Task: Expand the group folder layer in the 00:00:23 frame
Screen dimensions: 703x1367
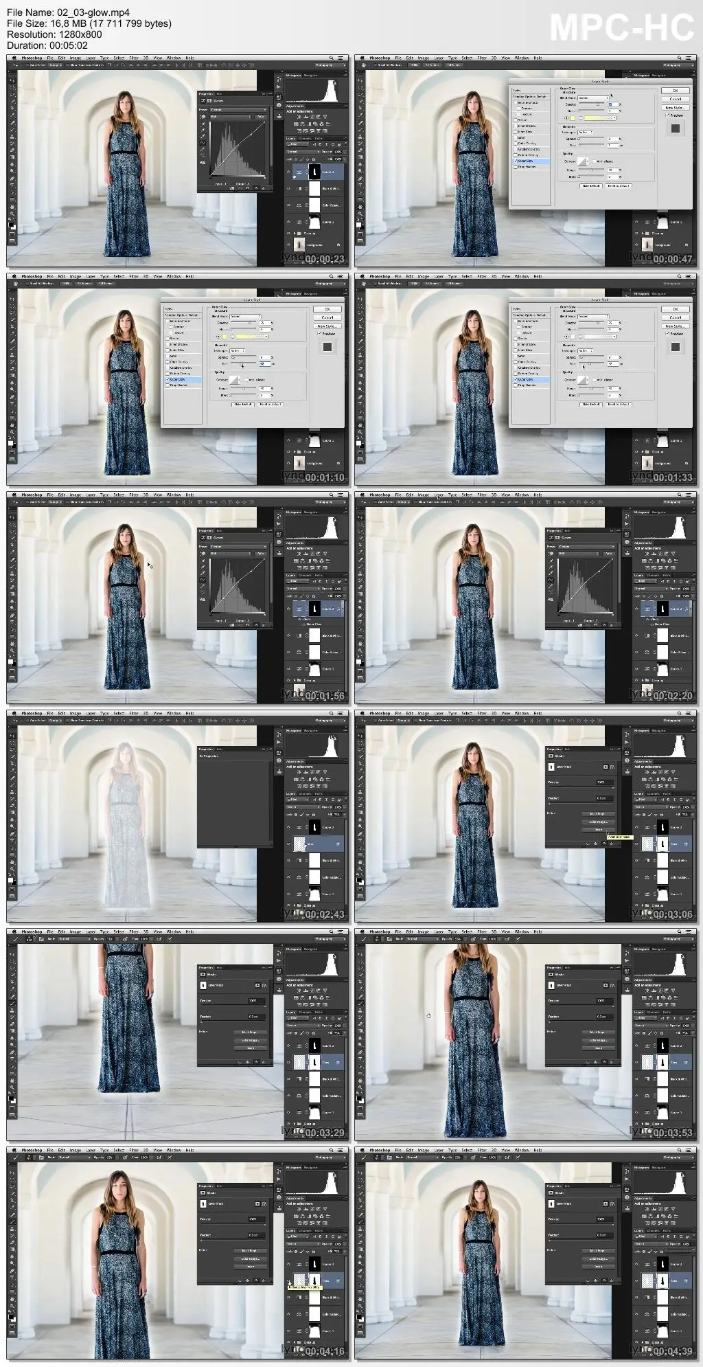Action: tap(295, 234)
